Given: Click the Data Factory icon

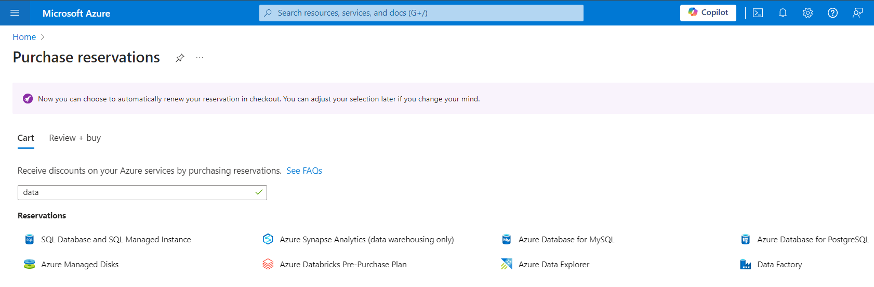Looking at the screenshot, I should click(746, 264).
